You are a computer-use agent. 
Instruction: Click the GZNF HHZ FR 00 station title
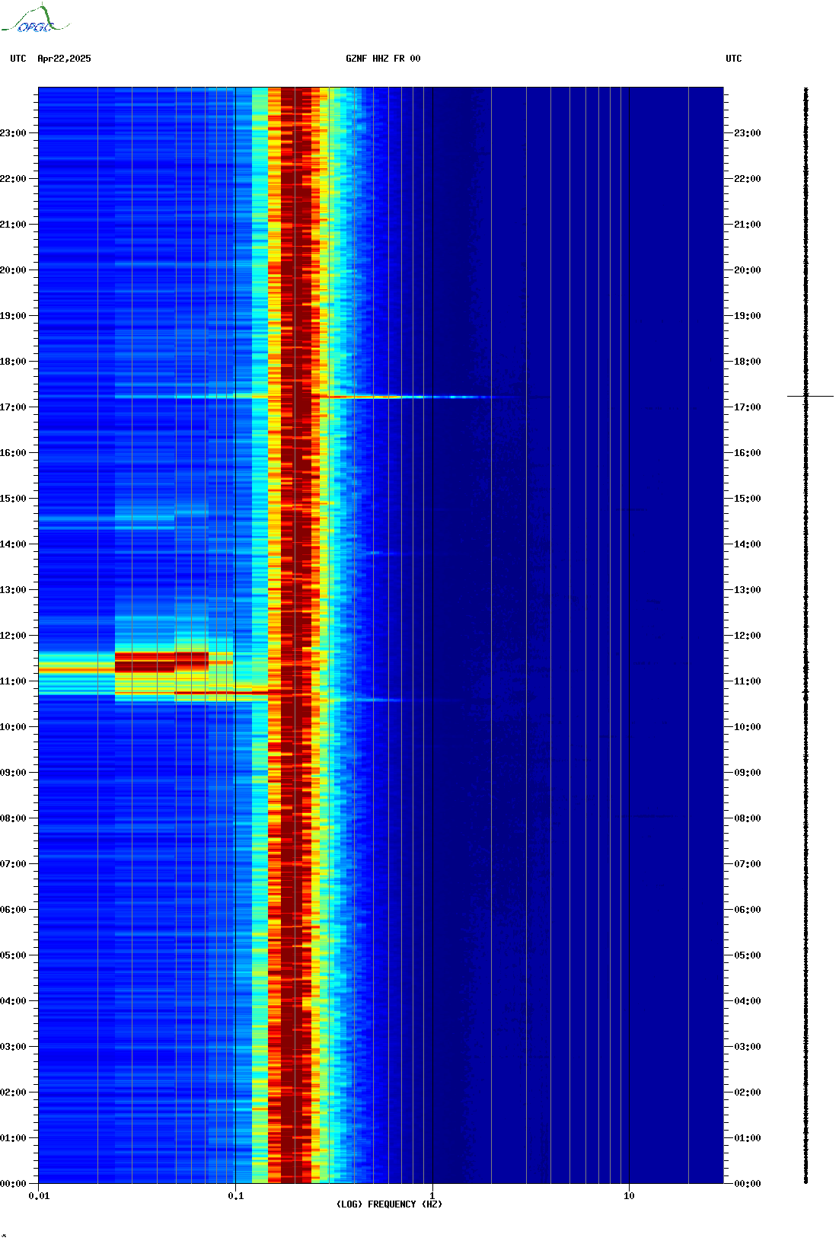pyautogui.click(x=383, y=59)
